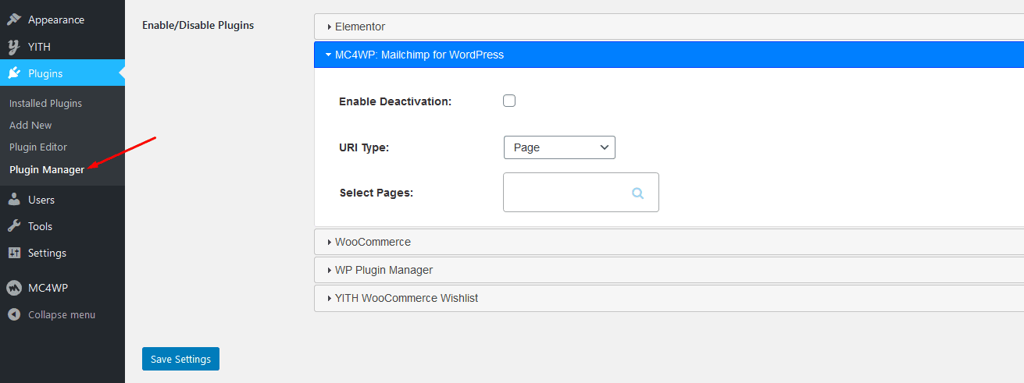The image size is (1024, 383).
Task: Click the Tools wrench icon
Action: point(14,226)
